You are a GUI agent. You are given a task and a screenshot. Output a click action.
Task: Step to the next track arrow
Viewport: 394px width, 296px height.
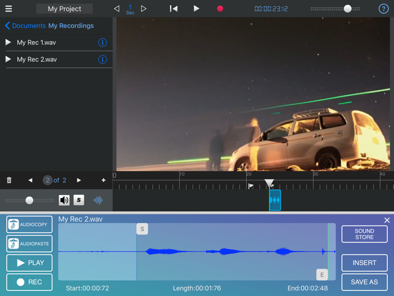coord(79,180)
